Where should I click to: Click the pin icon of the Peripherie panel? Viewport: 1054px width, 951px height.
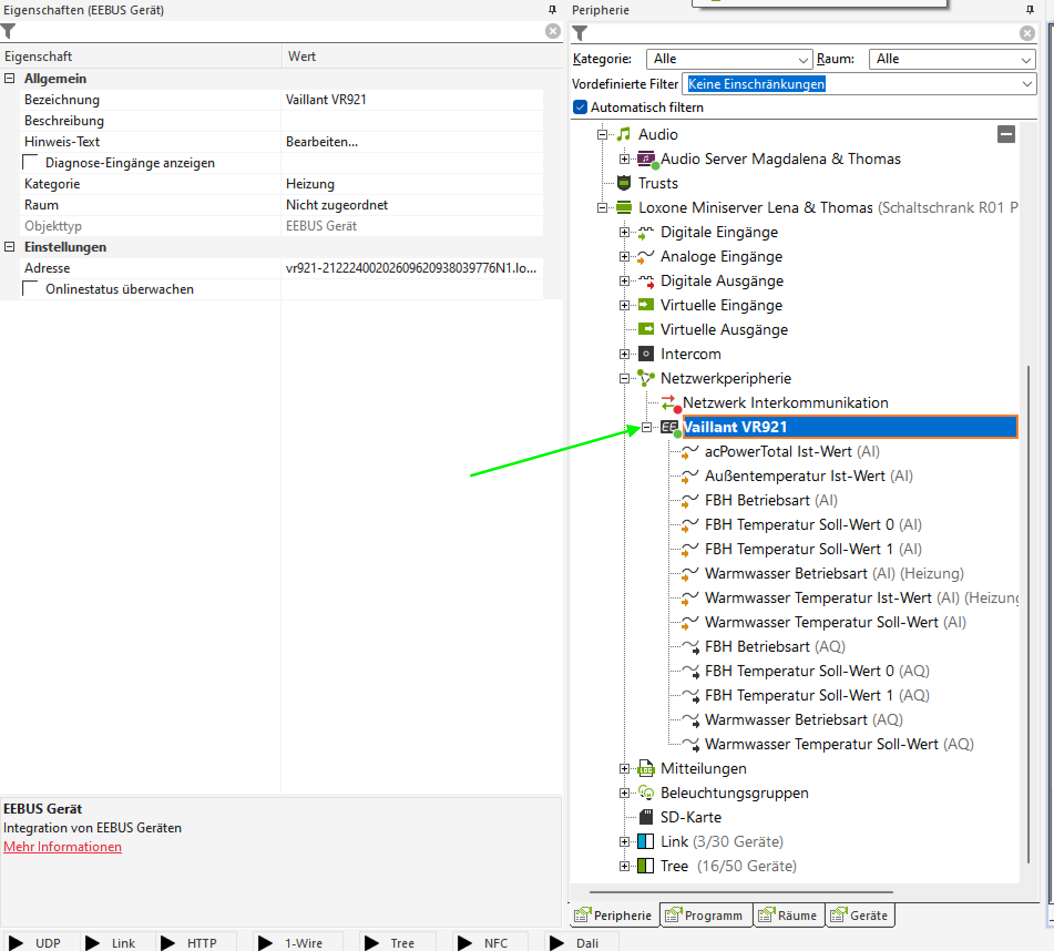click(1030, 10)
